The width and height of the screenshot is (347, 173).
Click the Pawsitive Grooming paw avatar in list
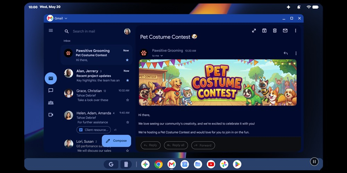coord(68,53)
